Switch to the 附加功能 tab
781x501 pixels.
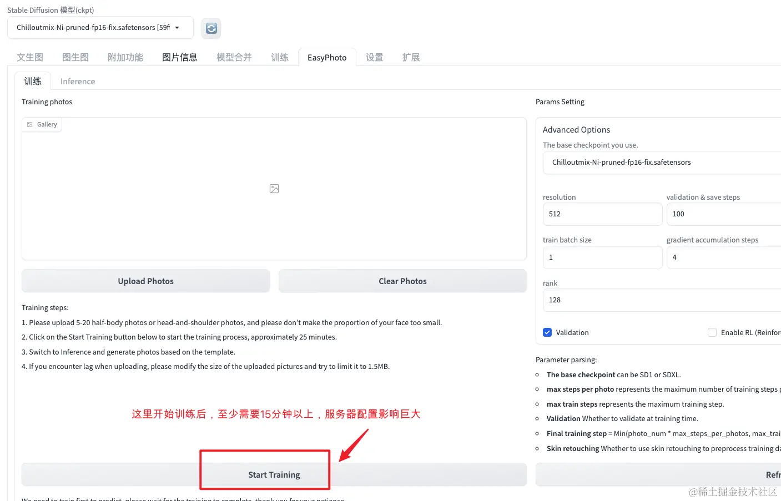point(125,57)
